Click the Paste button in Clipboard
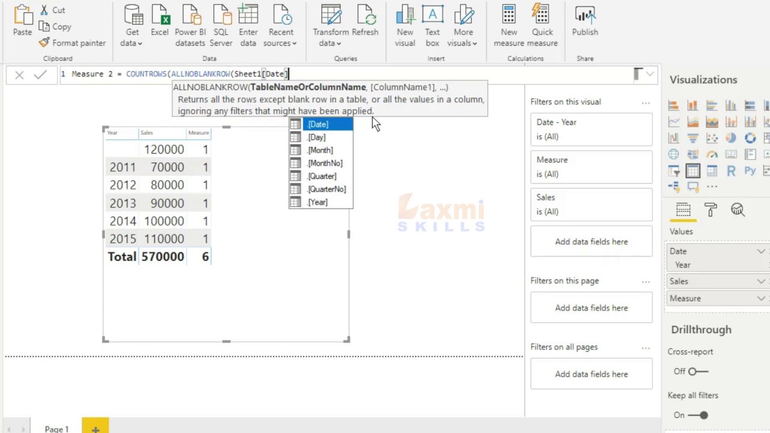The height and width of the screenshot is (433, 770). point(22,22)
